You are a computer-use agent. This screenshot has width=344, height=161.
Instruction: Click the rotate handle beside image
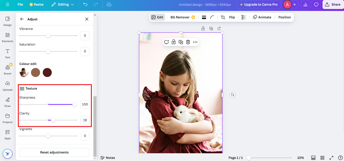click(233, 95)
